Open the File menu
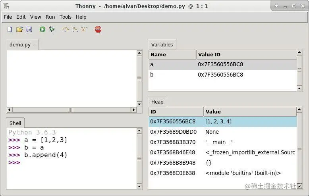The width and height of the screenshot is (309, 196). (8, 17)
